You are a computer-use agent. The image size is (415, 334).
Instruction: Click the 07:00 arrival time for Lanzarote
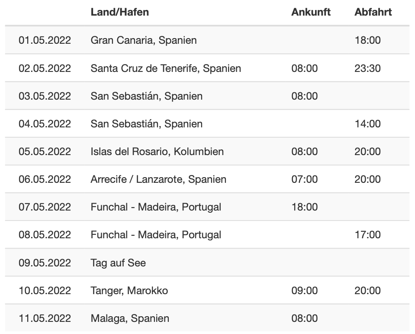click(305, 179)
